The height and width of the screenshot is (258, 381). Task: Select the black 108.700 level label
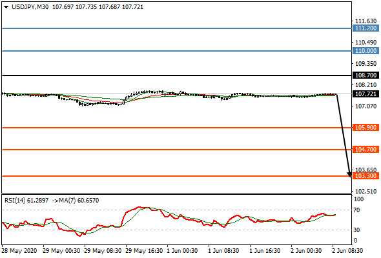366,75
